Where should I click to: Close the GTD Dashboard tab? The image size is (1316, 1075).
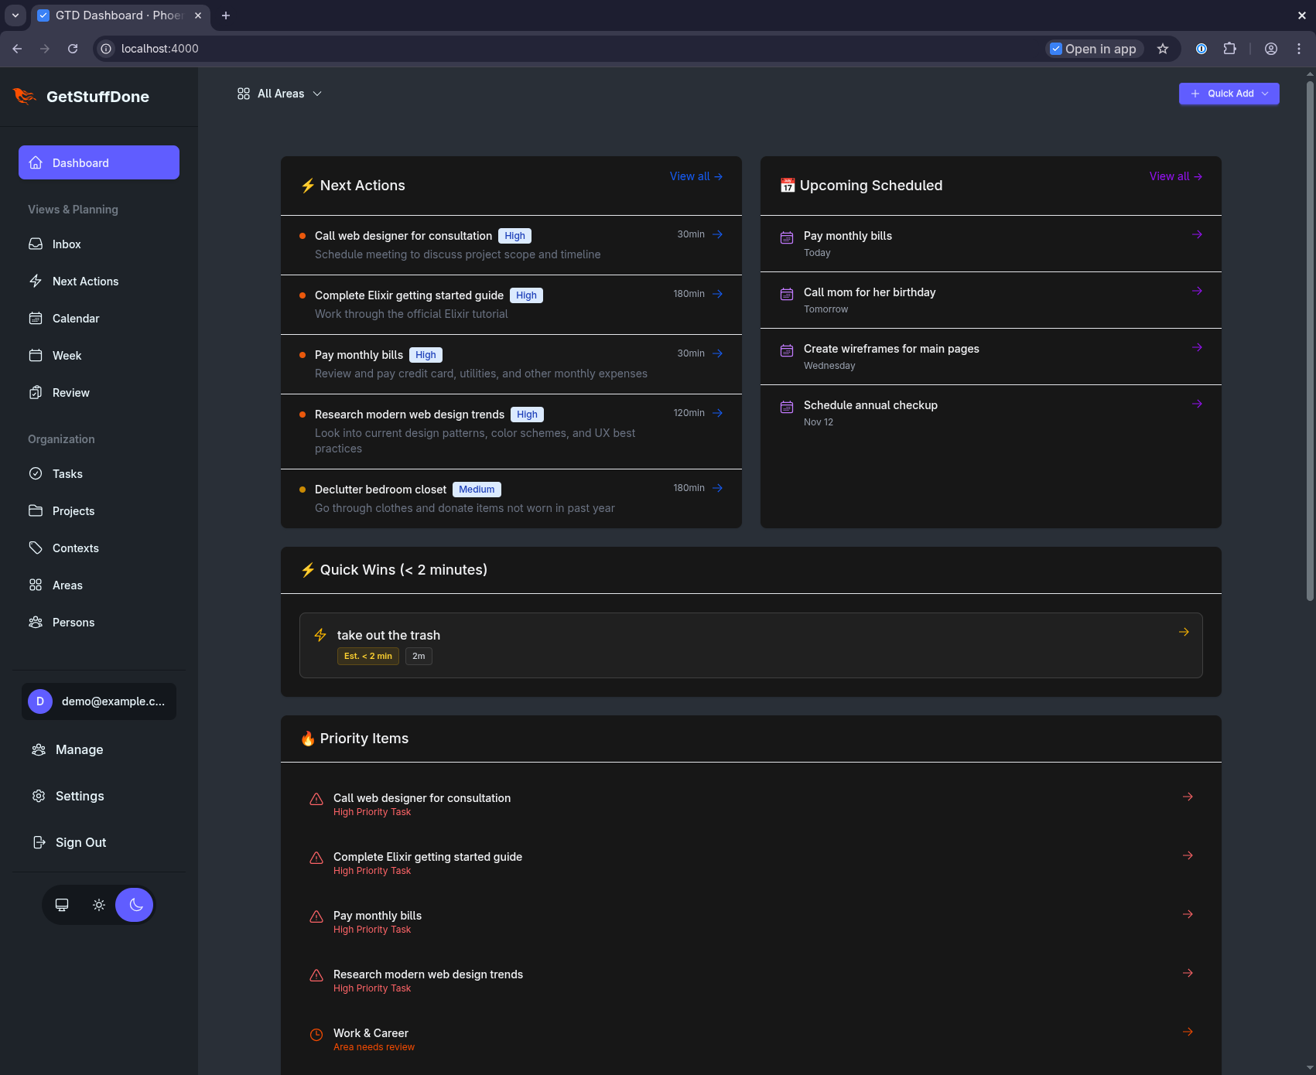pos(198,15)
